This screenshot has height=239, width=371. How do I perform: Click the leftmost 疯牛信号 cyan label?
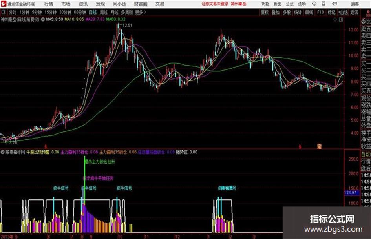pyautogui.click(x=61, y=188)
